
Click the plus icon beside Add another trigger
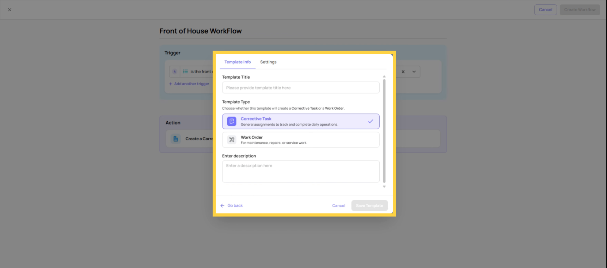(x=171, y=84)
